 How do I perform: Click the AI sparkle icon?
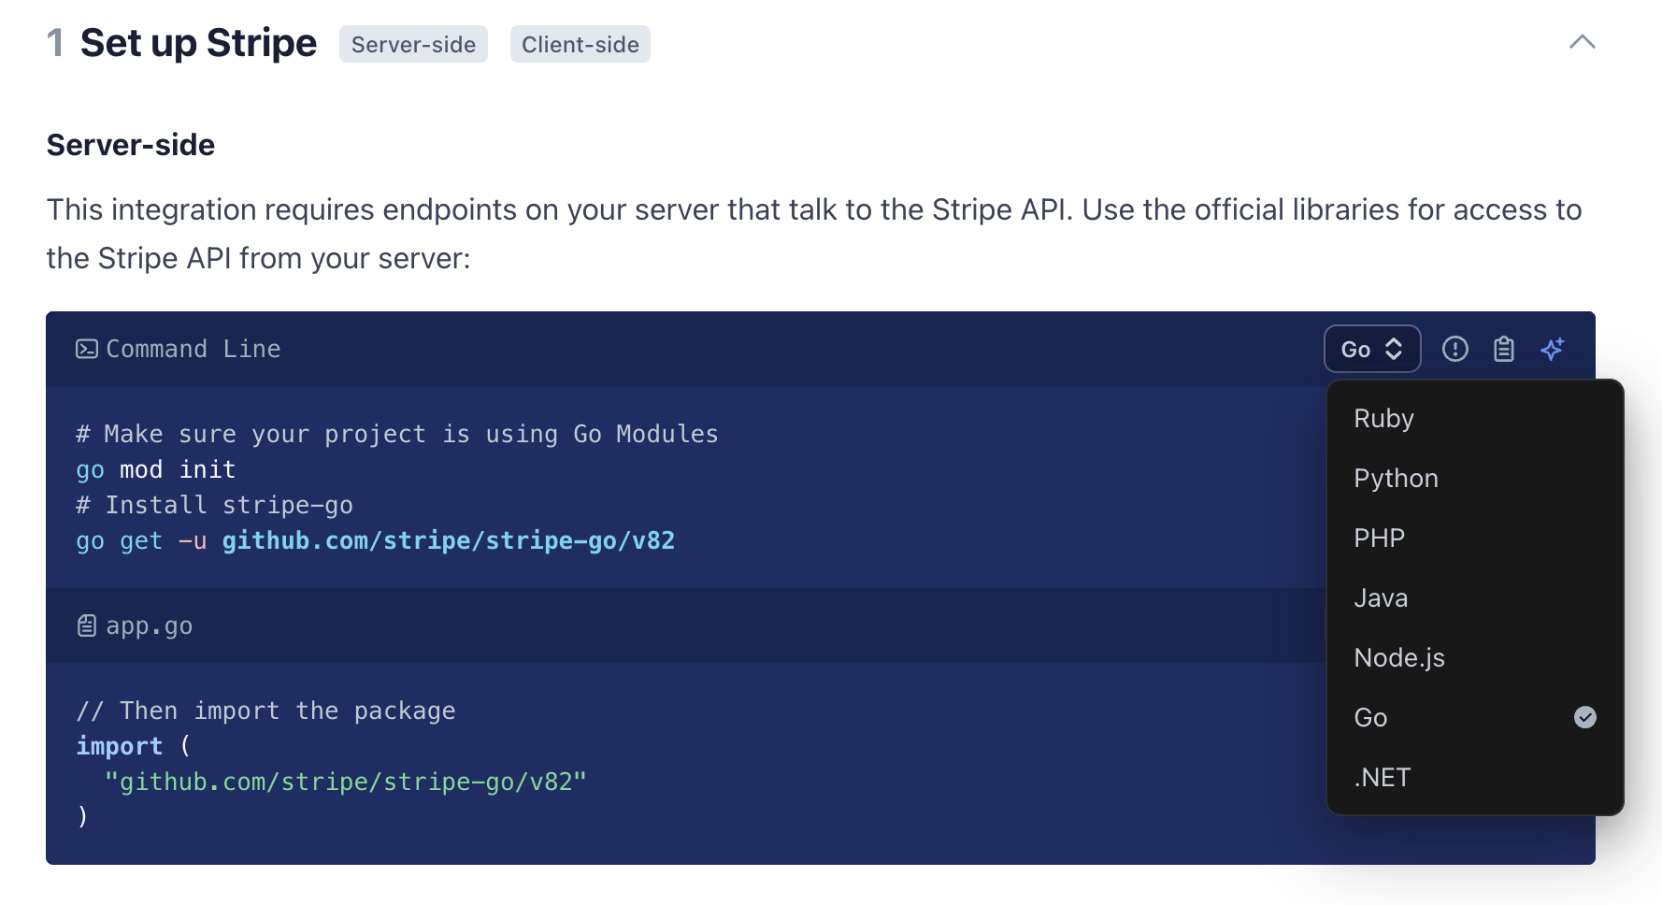[1552, 349]
